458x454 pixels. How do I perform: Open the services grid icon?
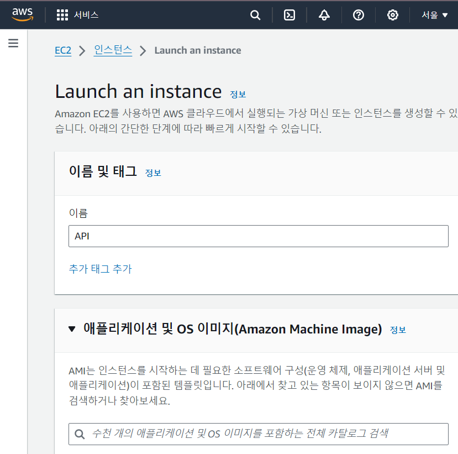(x=62, y=15)
